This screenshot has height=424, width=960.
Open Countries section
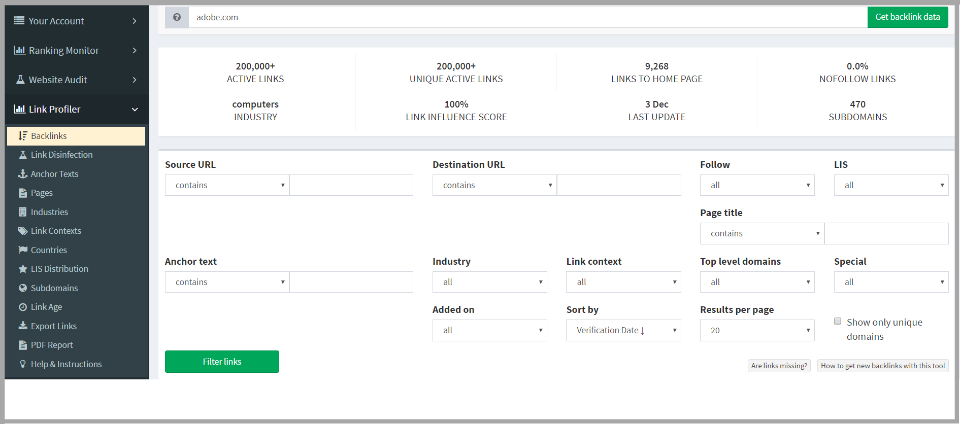click(x=49, y=250)
